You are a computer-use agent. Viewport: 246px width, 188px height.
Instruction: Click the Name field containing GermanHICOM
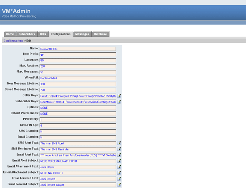[x=77, y=49]
